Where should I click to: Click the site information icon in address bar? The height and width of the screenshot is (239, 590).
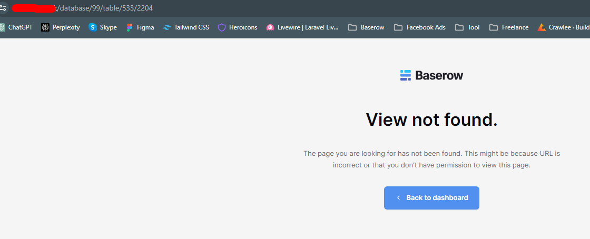[3, 8]
